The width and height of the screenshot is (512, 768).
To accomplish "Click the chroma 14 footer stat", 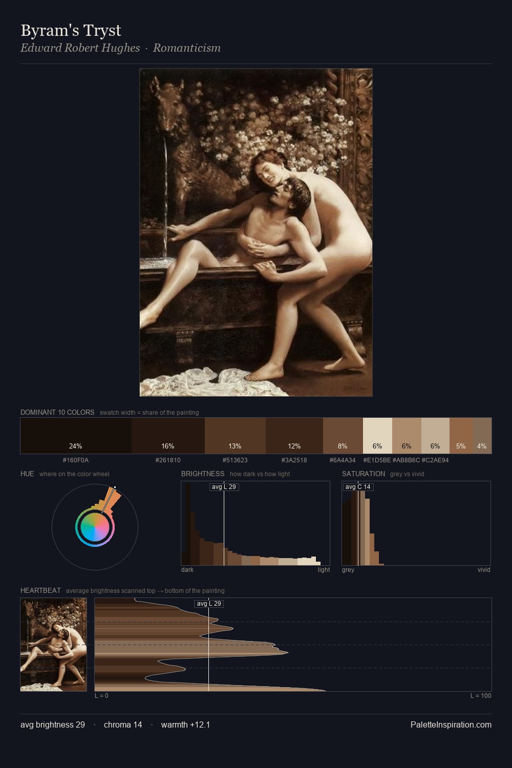I will click(x=123, y=724).
